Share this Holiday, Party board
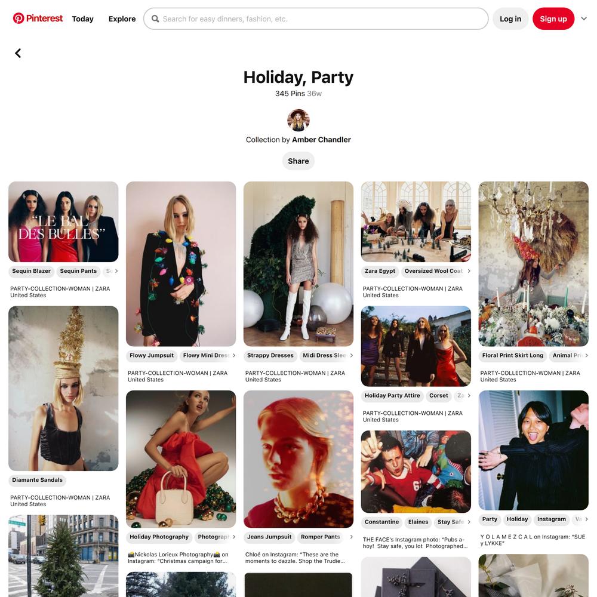Viewport: 597px width, 597px height. 298,161
